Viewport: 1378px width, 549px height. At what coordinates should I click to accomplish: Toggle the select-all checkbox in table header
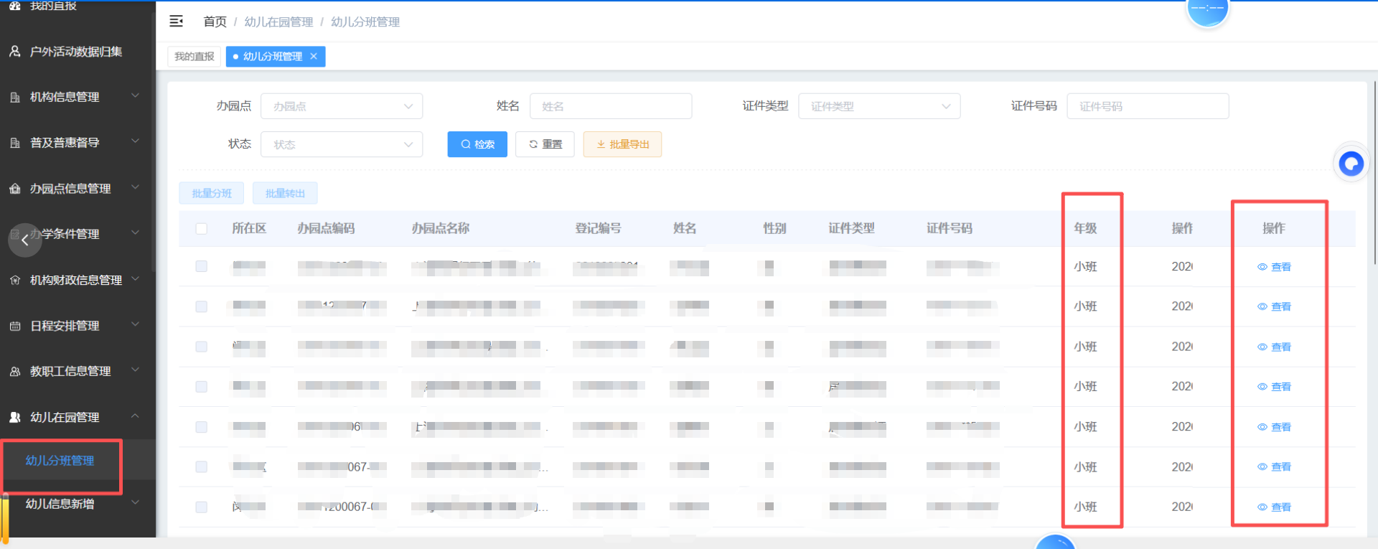point(201,228)
